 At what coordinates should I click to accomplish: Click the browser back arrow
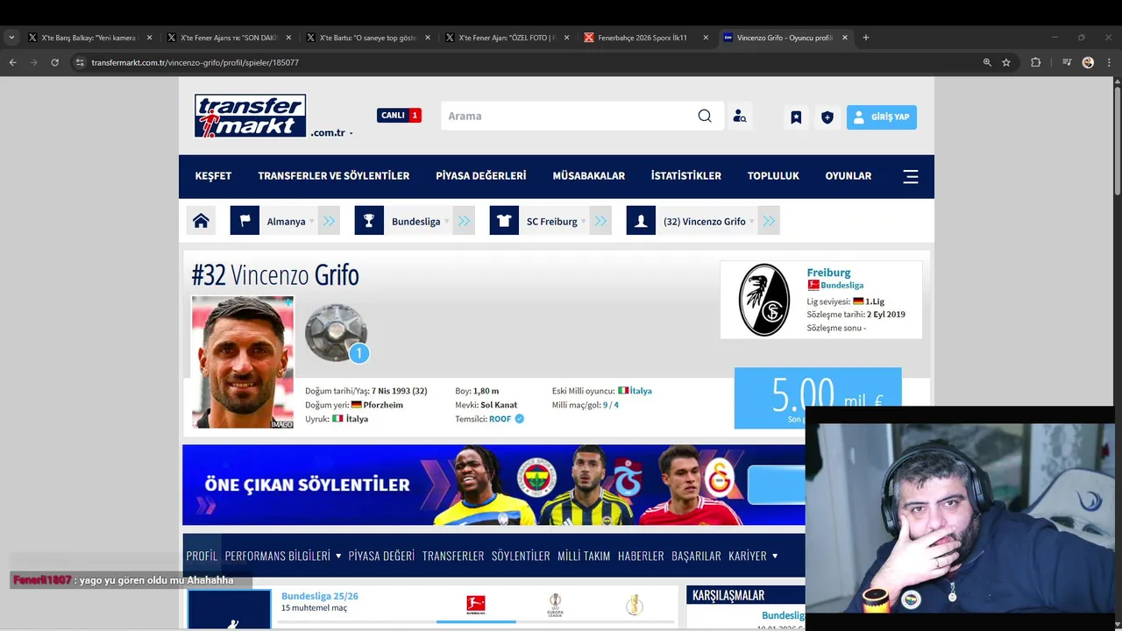click(x=12, y=62)
